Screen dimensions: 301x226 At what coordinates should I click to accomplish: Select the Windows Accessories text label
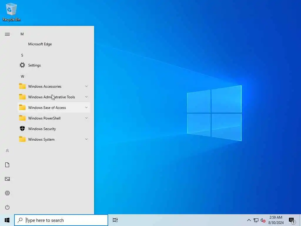[45, 87]
